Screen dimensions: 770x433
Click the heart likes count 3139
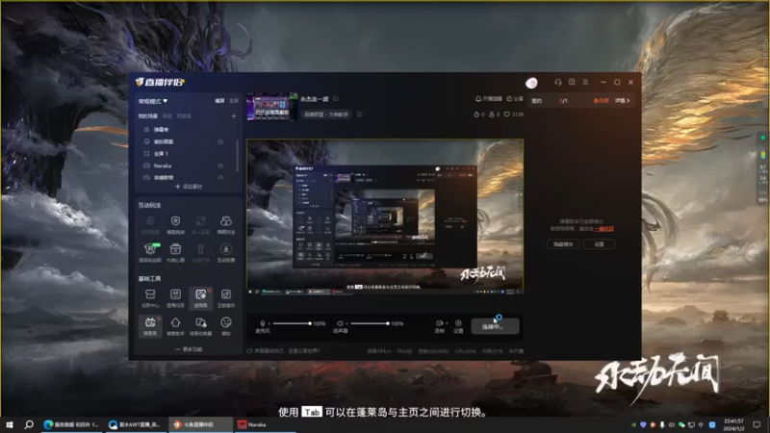(514, 115)
